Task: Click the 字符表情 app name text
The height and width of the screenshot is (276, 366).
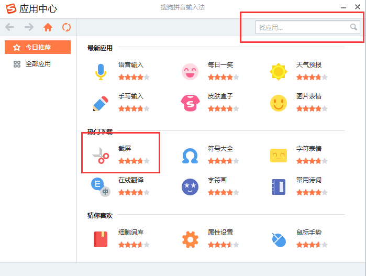Action: click(309, 148)
